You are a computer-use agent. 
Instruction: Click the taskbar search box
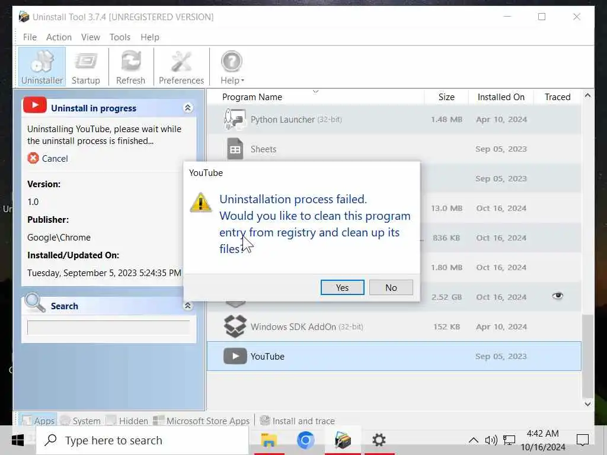pyautogui.click(x=142, y=440)
